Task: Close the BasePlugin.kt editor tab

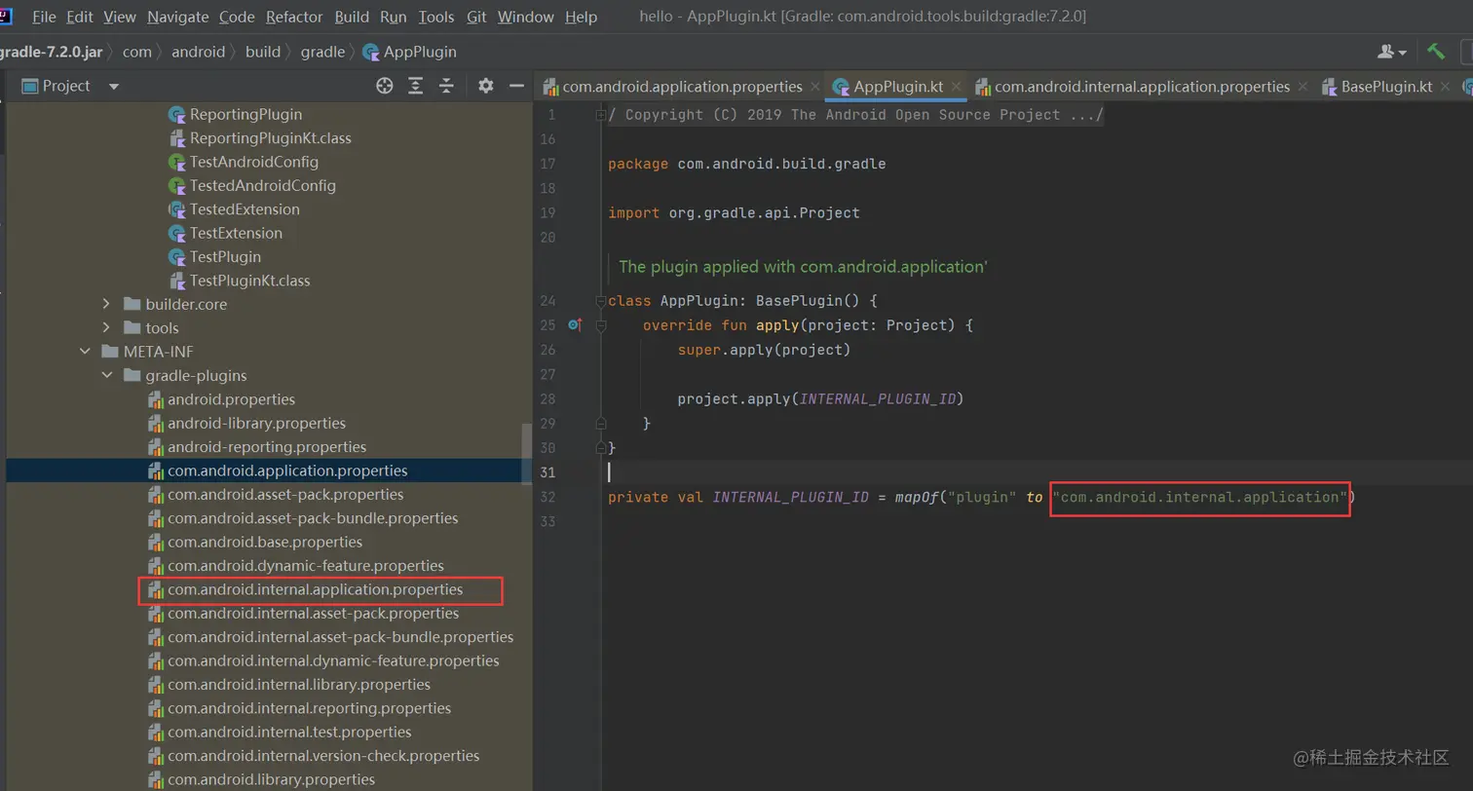Action: click(x=1446, y=87)
